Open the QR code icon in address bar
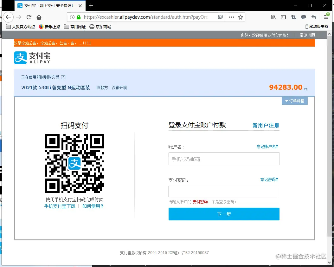The height and width of the screenshot is (267, 334). coord(221,17)
